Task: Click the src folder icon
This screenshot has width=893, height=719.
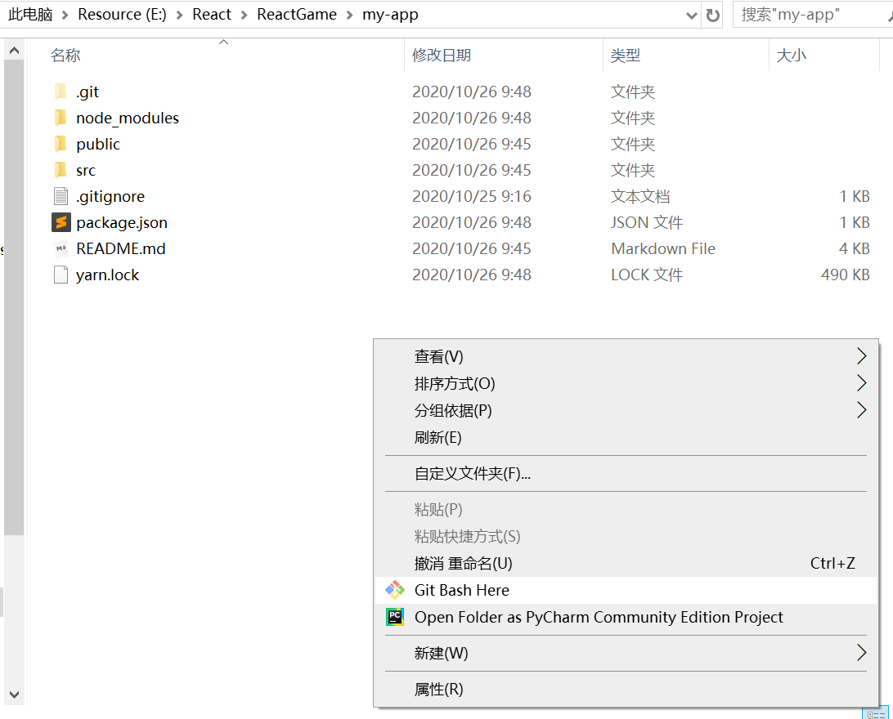Action: pyautogui.click(x=61, y=170)
